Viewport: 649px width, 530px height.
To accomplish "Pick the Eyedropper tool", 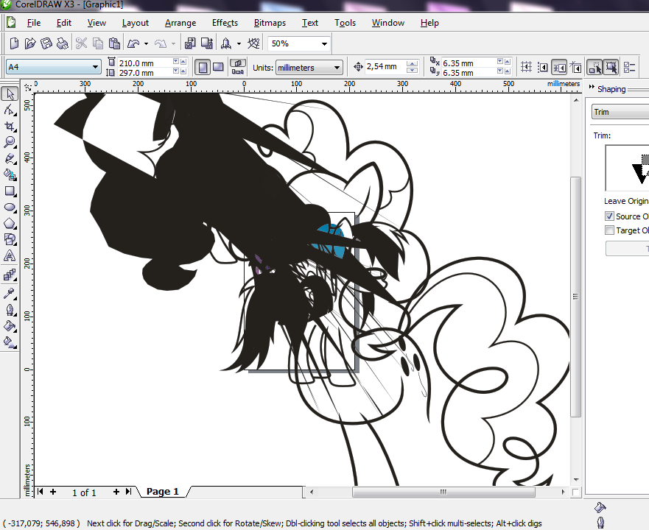I will 10,293.
